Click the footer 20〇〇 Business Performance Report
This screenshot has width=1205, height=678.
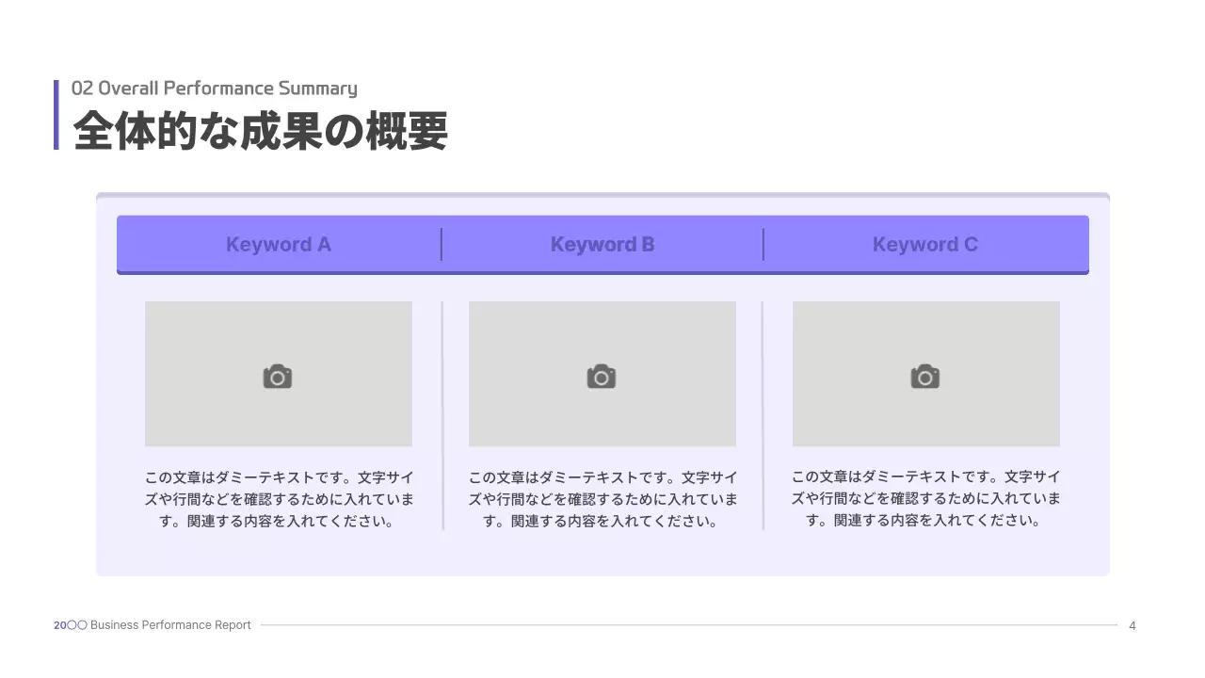[x=152, y=624]
